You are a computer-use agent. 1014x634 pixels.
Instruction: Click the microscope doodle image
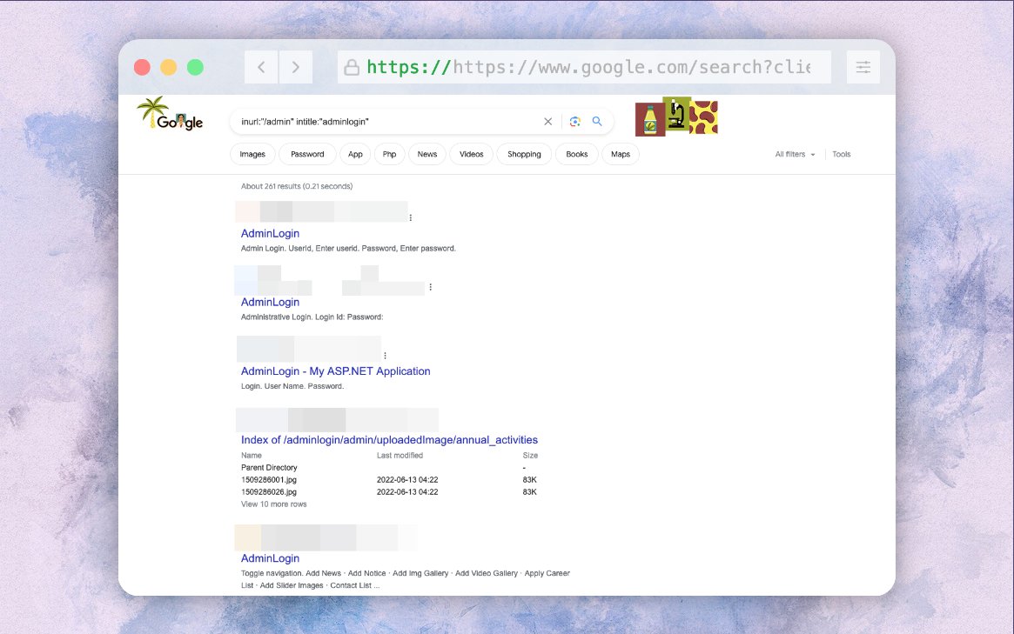point(676,114)
